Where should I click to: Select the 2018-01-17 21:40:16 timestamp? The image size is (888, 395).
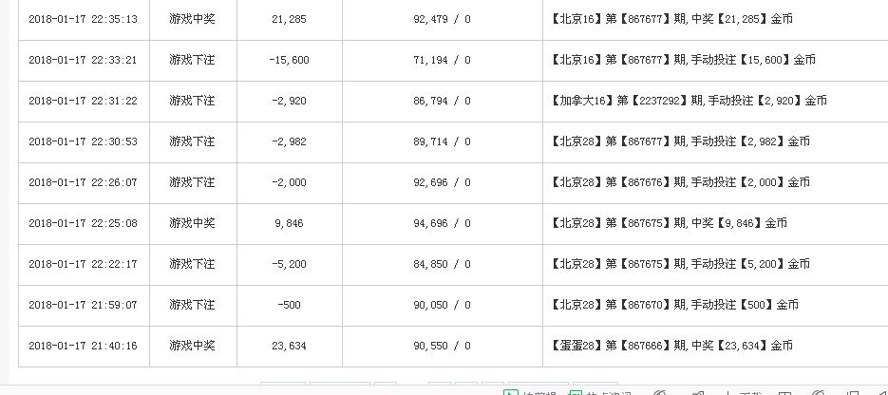[84, 346]
